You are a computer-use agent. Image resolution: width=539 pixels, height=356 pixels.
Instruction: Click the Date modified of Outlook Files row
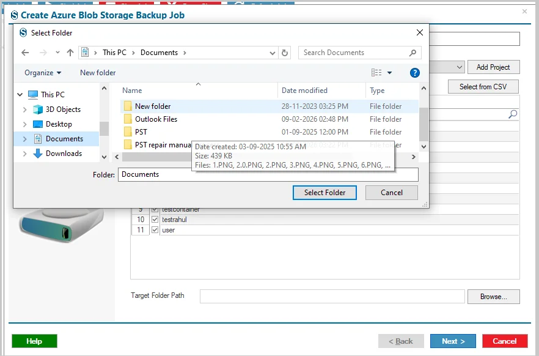click(315, 119)
